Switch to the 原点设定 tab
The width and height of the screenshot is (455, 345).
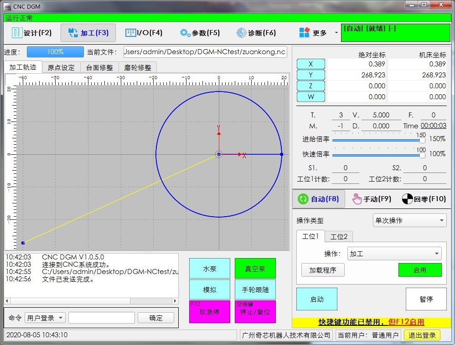61,68
